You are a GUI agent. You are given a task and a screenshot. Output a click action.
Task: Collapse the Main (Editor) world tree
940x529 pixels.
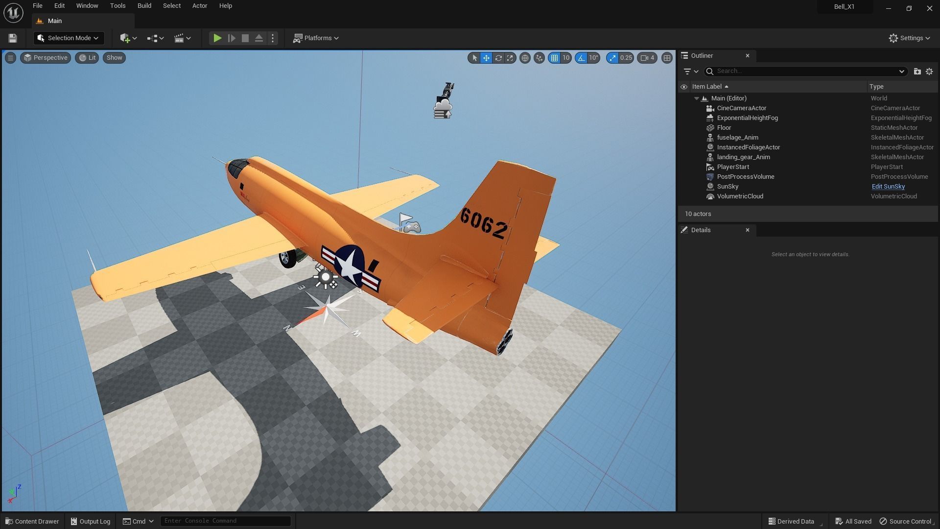pos(696,98)
